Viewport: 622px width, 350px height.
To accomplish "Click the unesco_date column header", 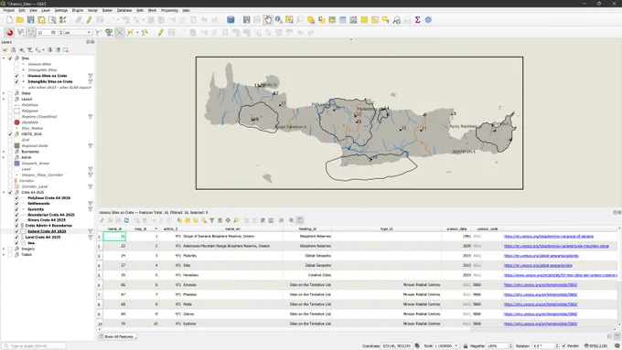I will (456, 228).
